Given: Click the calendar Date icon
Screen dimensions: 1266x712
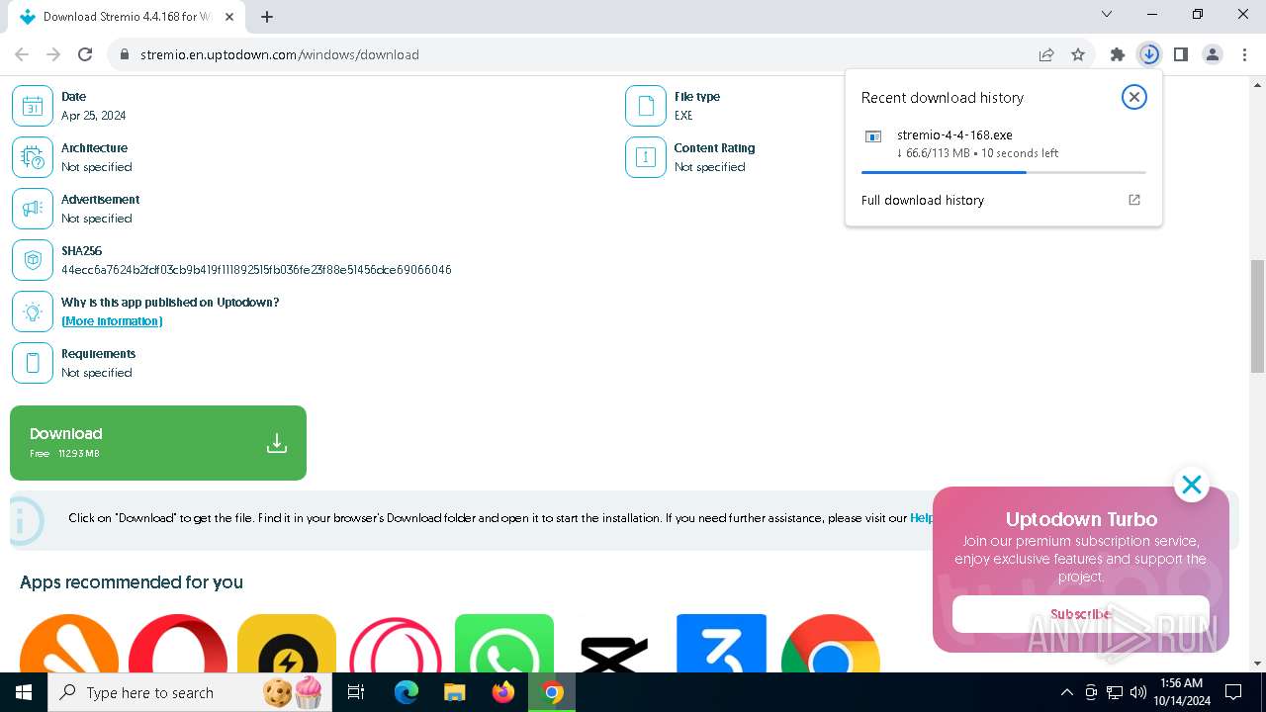Looking at the screenshot, I should (x=33, y=106).
